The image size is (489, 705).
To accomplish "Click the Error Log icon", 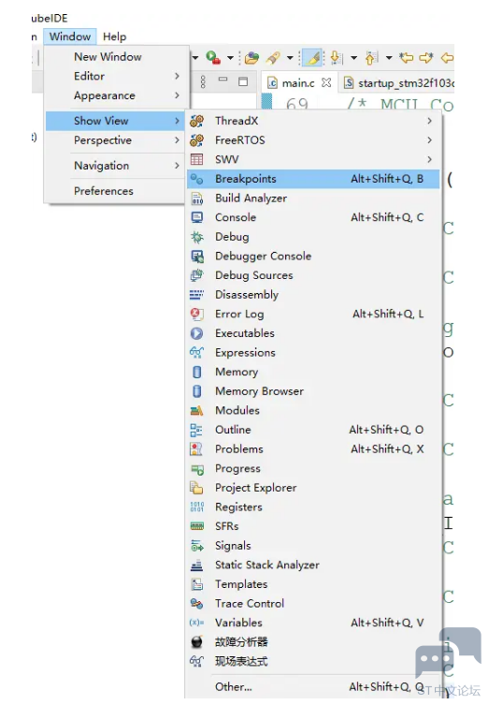I will pyautogui.click(x=196, y=315).
